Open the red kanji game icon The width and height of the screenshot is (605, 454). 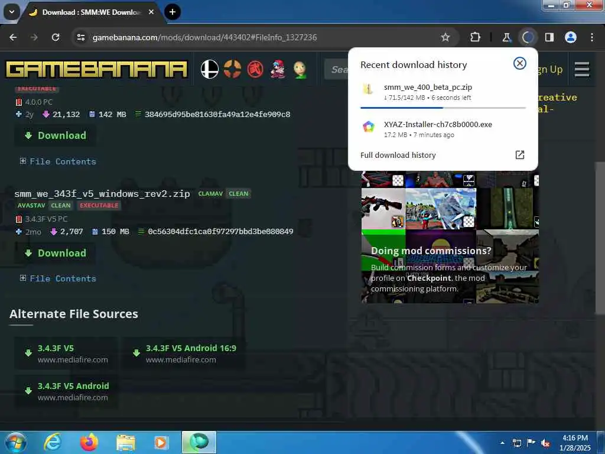(255, 70)
